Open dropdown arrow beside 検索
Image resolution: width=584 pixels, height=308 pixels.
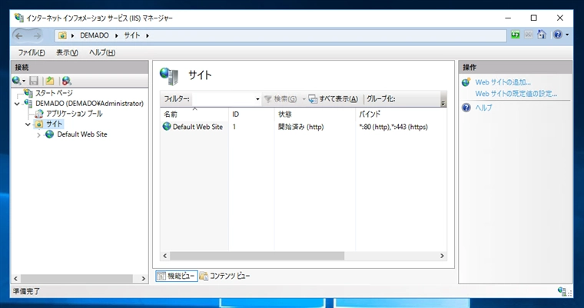point(304,99)
